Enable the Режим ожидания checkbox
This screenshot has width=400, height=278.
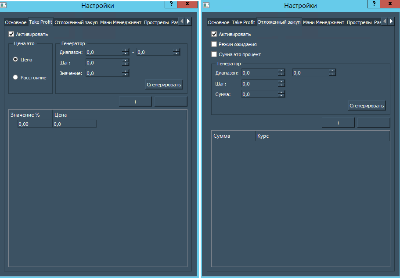pos(214,44)
